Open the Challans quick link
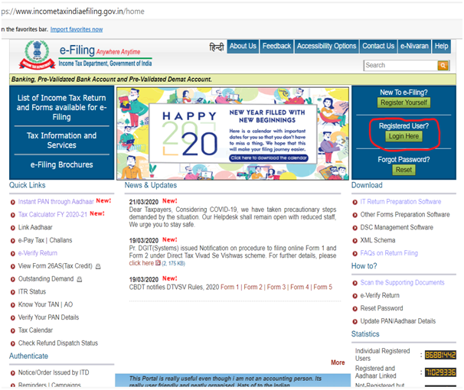The image size is (464, 390). (60, 240)
